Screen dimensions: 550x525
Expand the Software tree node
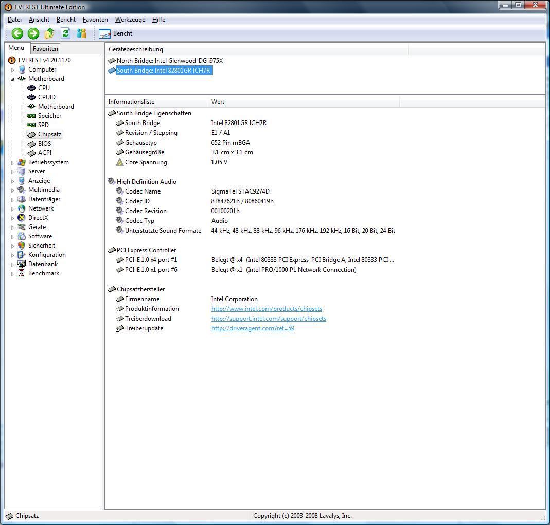coord(13,237)
